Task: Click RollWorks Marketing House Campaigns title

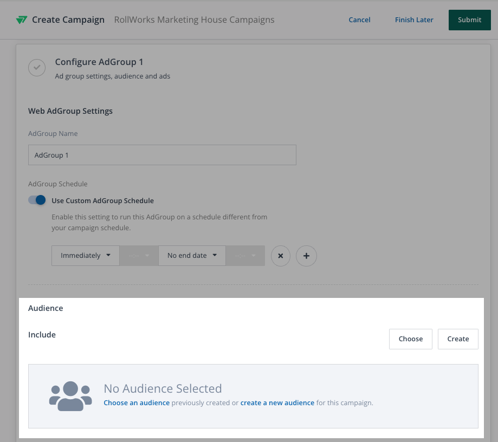Action: (194, 19)
